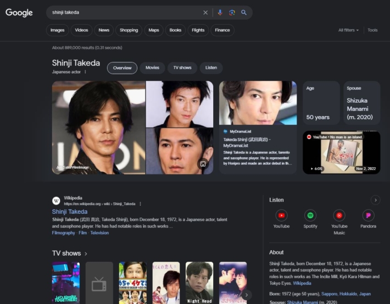Open the top-middle young portrait photo
This screenshot has width=390, height=304.
180,104
